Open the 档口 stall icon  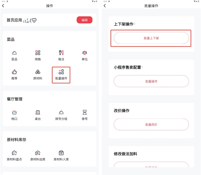pos(14,112)
